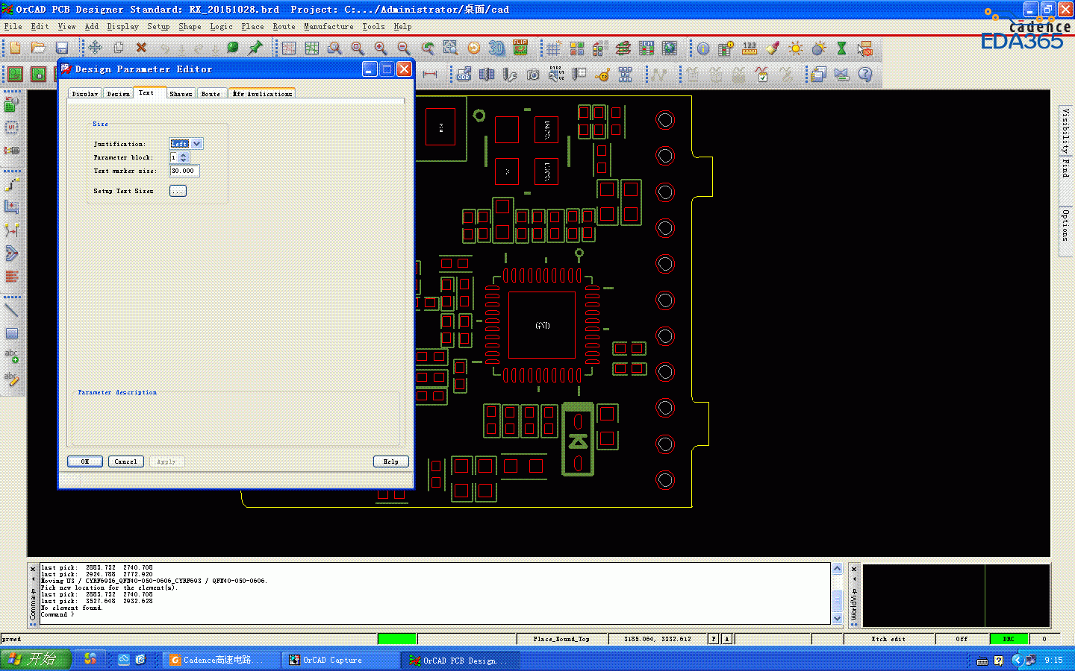Click the question mark help toolbar icon

tap(865, 75)
